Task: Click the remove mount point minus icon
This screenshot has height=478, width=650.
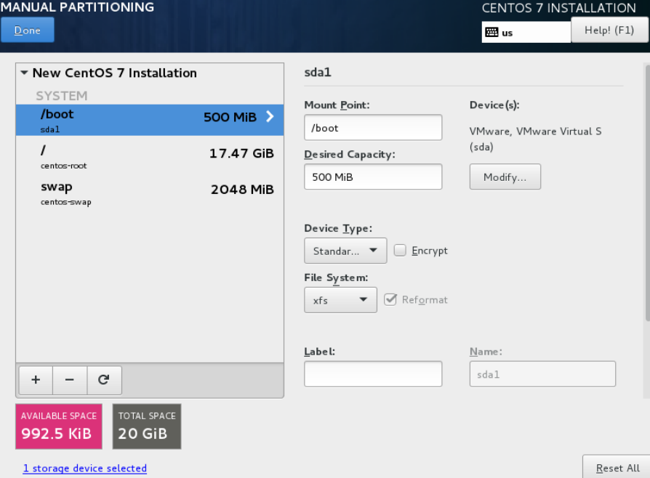Action: pyautogui.click(x=70, y=379)
